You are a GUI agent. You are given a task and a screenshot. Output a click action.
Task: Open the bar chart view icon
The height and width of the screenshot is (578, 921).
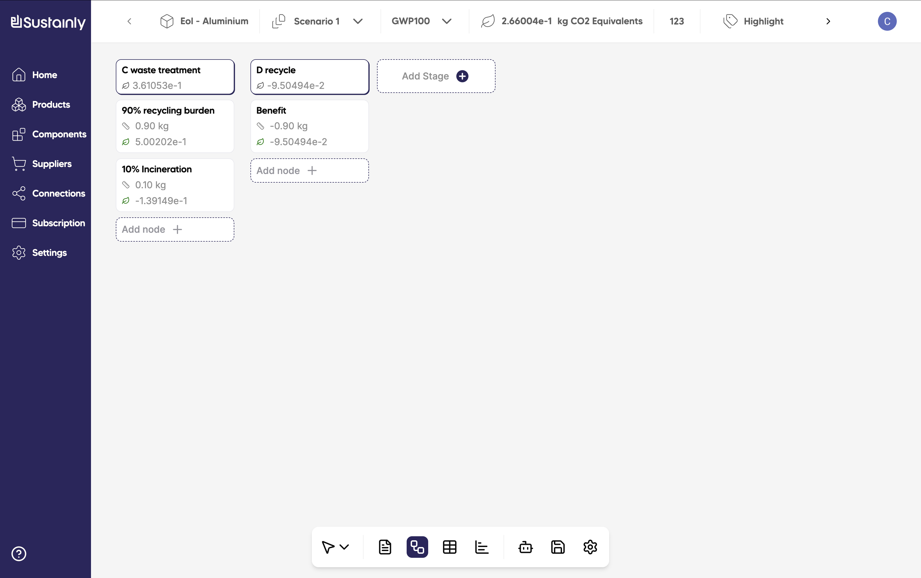482,547
